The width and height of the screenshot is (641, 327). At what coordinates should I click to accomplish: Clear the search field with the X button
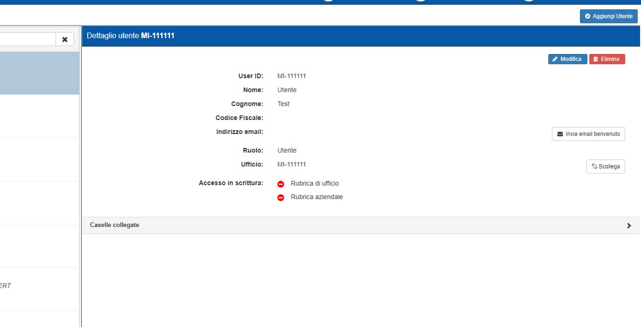65,39
